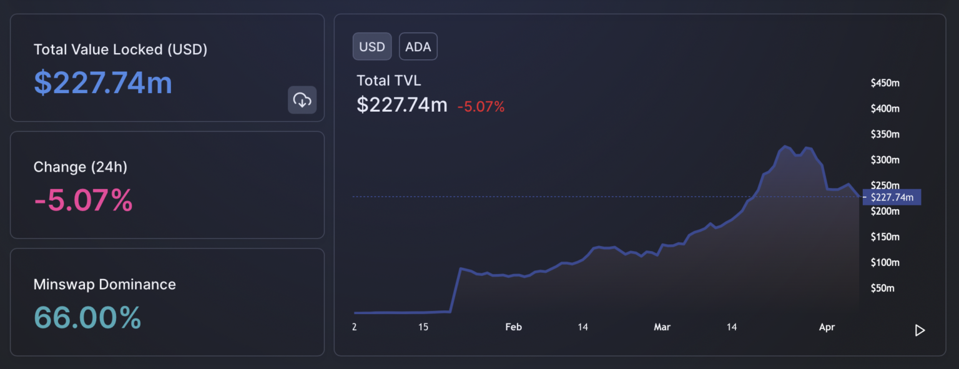Click the Apr date label
Screen dimensions: 959x369
pos(827,327)
